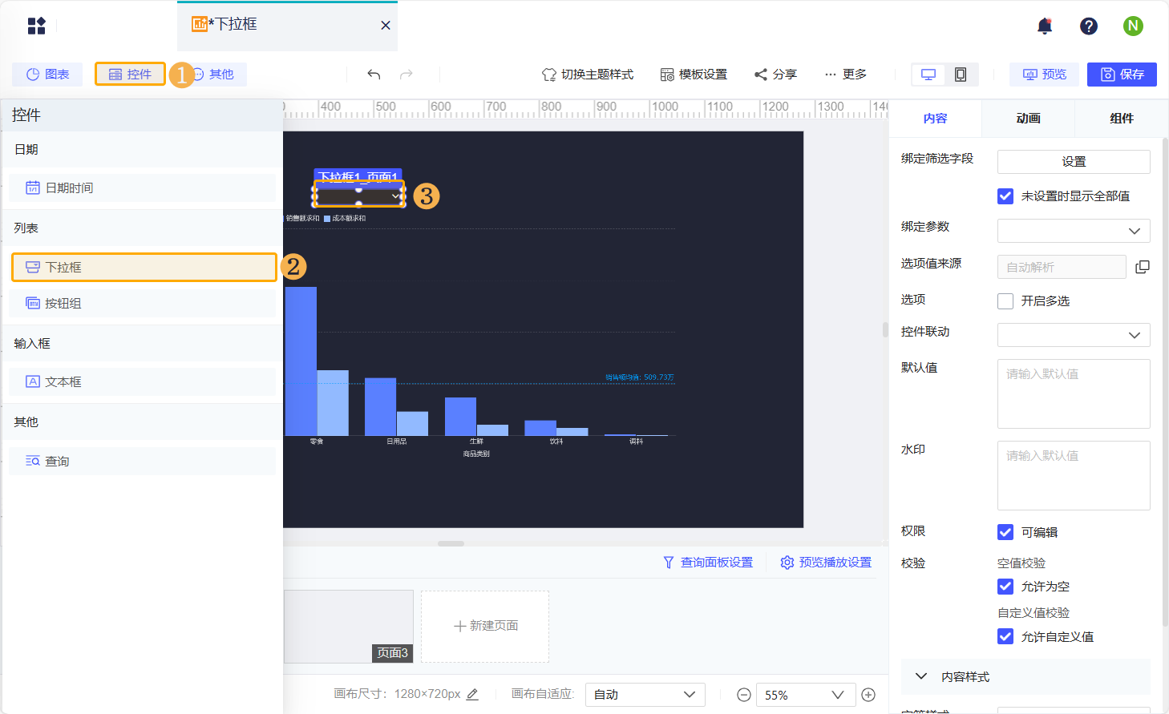
Task: Switch to the 组件 tab
Action: [x=1122, y=119]
